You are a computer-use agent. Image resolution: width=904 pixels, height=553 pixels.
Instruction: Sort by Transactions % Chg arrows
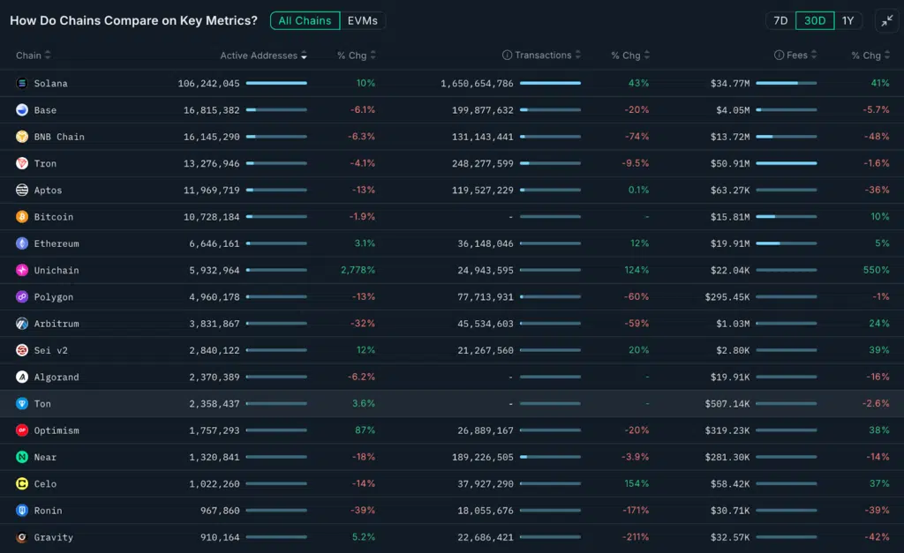647,56
